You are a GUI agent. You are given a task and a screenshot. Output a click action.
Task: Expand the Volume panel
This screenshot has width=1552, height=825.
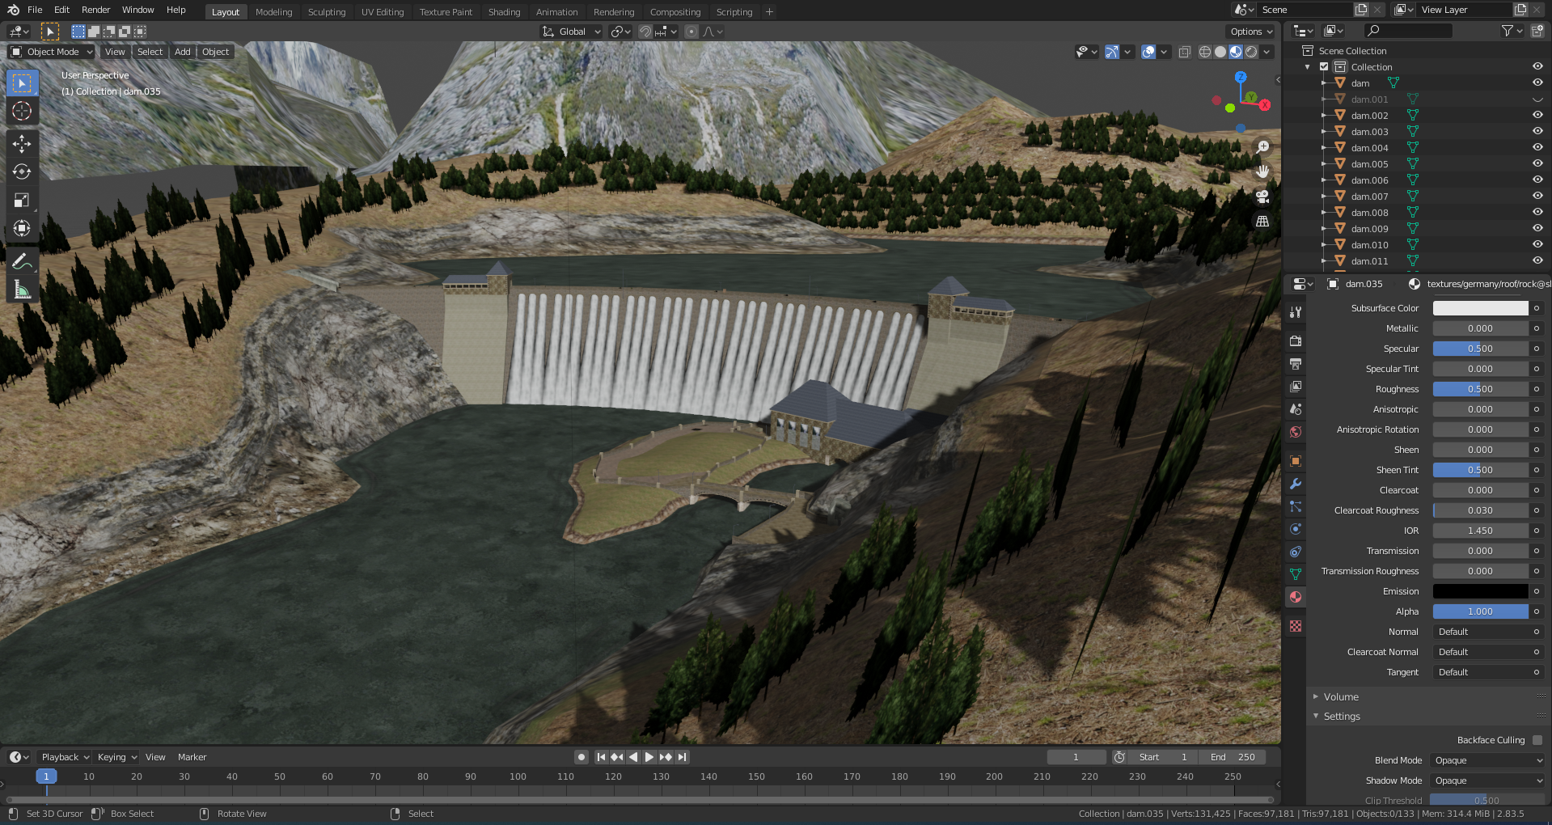[1340, 696]
